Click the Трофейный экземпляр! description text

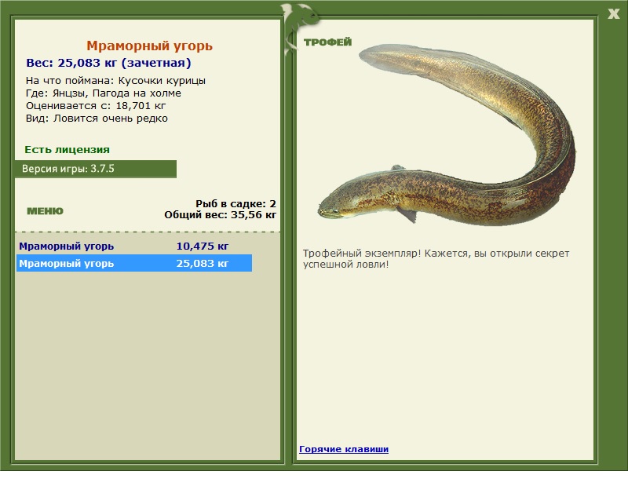436,259
